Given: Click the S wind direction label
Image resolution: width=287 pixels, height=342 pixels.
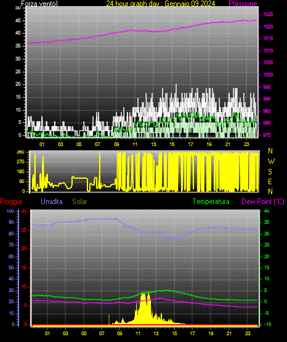Looking at the screenshot, I should (x=270, y=172).
